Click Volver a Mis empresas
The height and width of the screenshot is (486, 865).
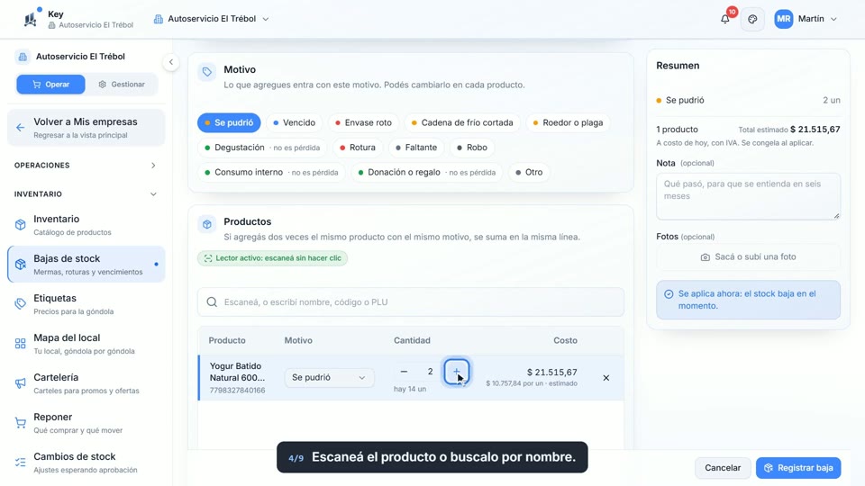[x=86, y=127]
